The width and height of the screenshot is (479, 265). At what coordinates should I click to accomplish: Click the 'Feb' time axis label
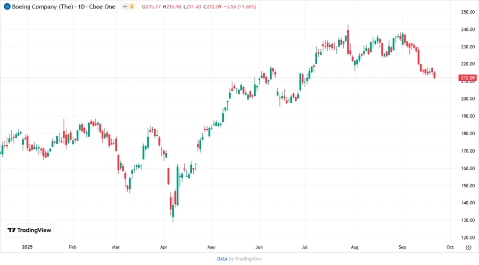(x=73, y=247)
